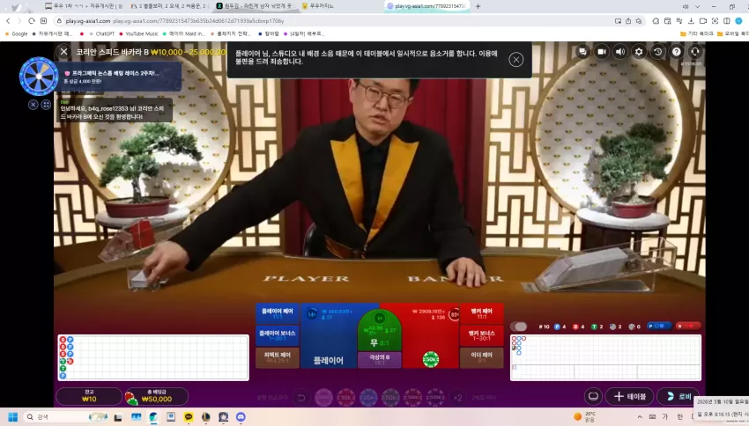Open the help question mark icon
This screenshot has height=426, width=749.
677,52
